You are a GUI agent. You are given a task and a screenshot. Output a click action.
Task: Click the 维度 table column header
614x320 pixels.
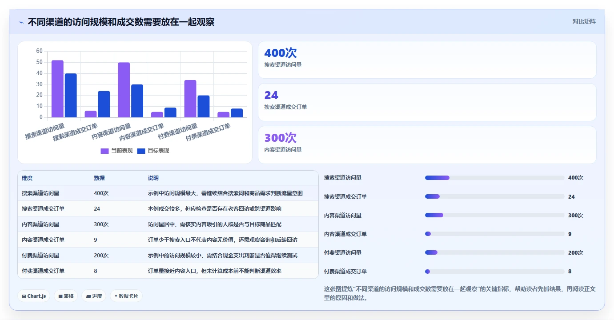27,178
